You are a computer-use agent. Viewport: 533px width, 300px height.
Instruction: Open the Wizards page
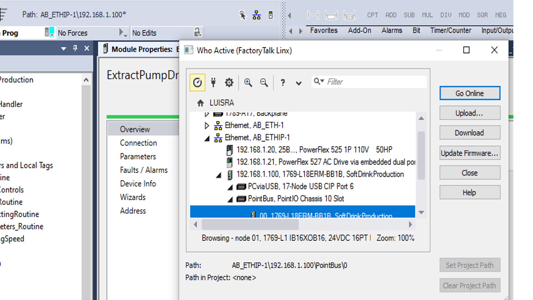pyautogui.click(x=133, y=197)
